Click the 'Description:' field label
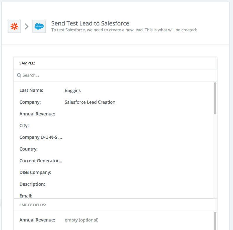 click(x=32, y=184)
